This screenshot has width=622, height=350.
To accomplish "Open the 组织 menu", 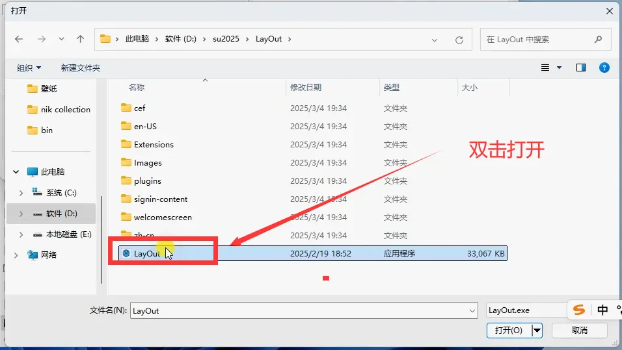I will 29,68.
